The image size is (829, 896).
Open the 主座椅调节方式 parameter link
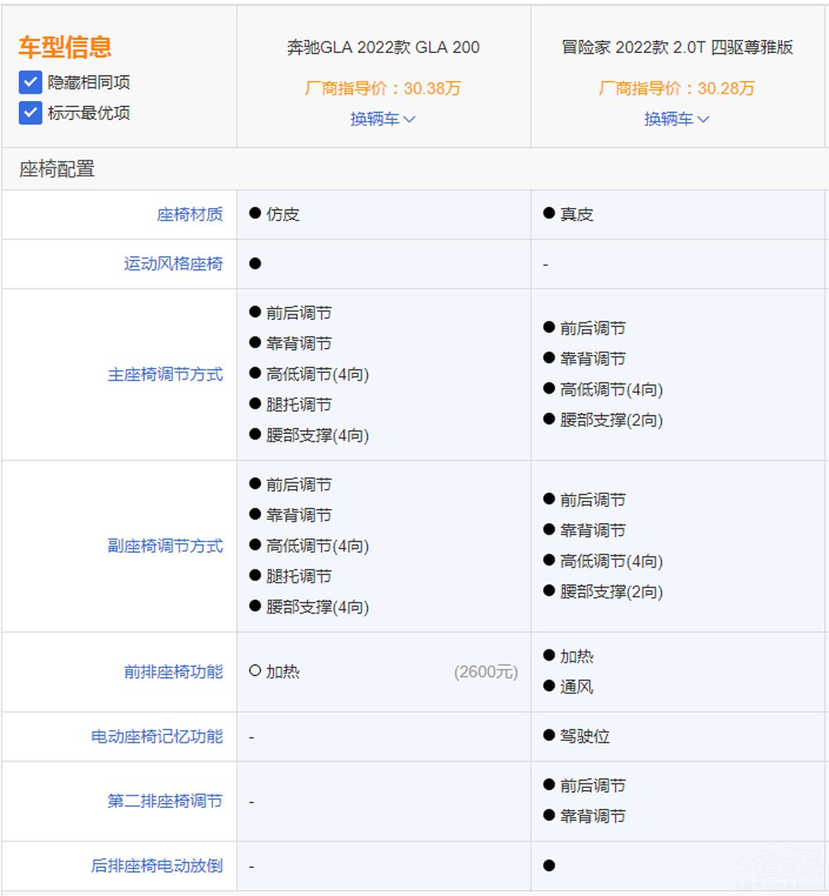pos(165,375)
